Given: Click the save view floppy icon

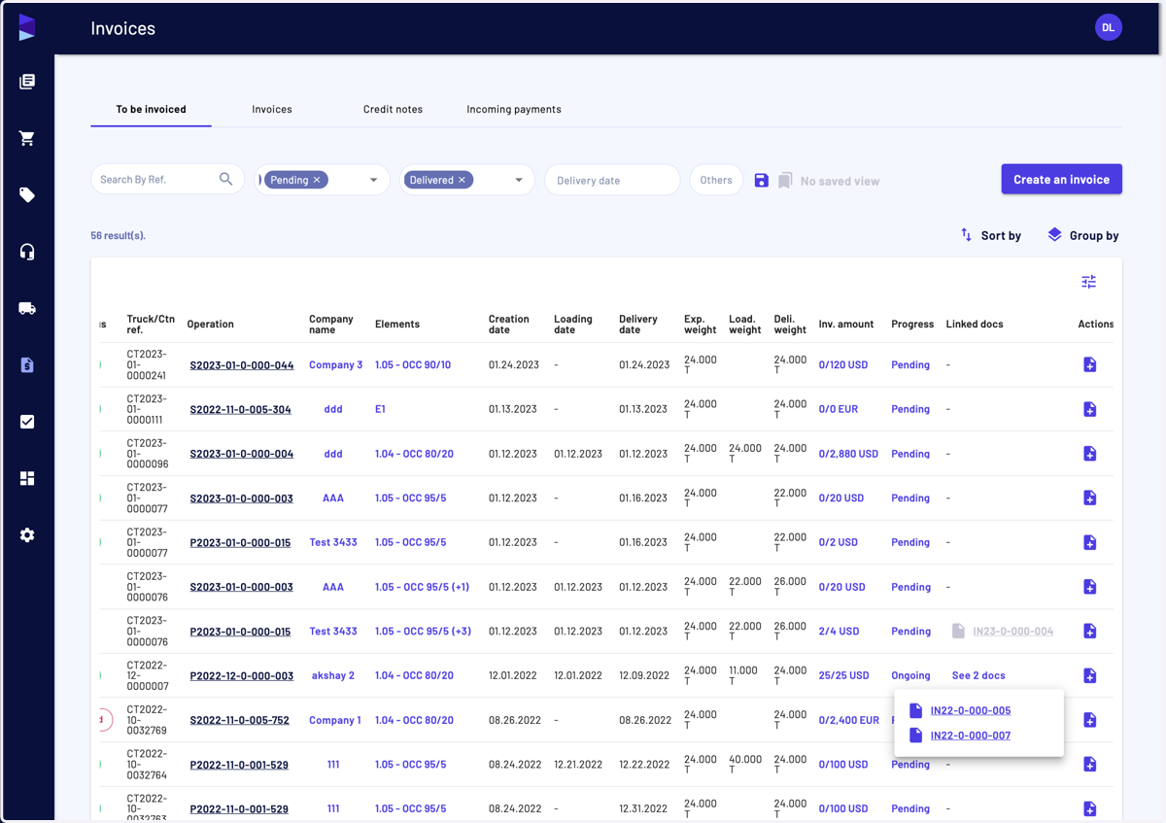Looking at the screenshot, I should (x=762, y=180).
